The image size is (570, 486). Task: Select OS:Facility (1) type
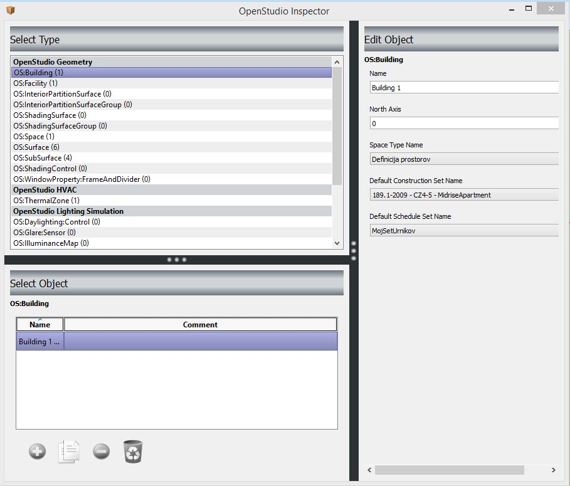coord(172,83)
